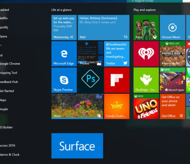
Task: Open the Xbox tile
Action: [146, 28]
